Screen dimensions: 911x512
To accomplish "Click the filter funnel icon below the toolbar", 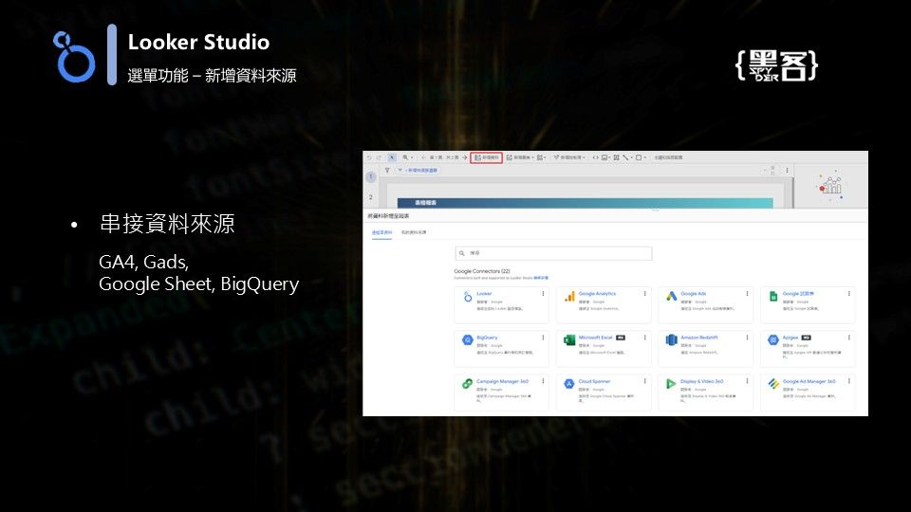I will 387,170.
